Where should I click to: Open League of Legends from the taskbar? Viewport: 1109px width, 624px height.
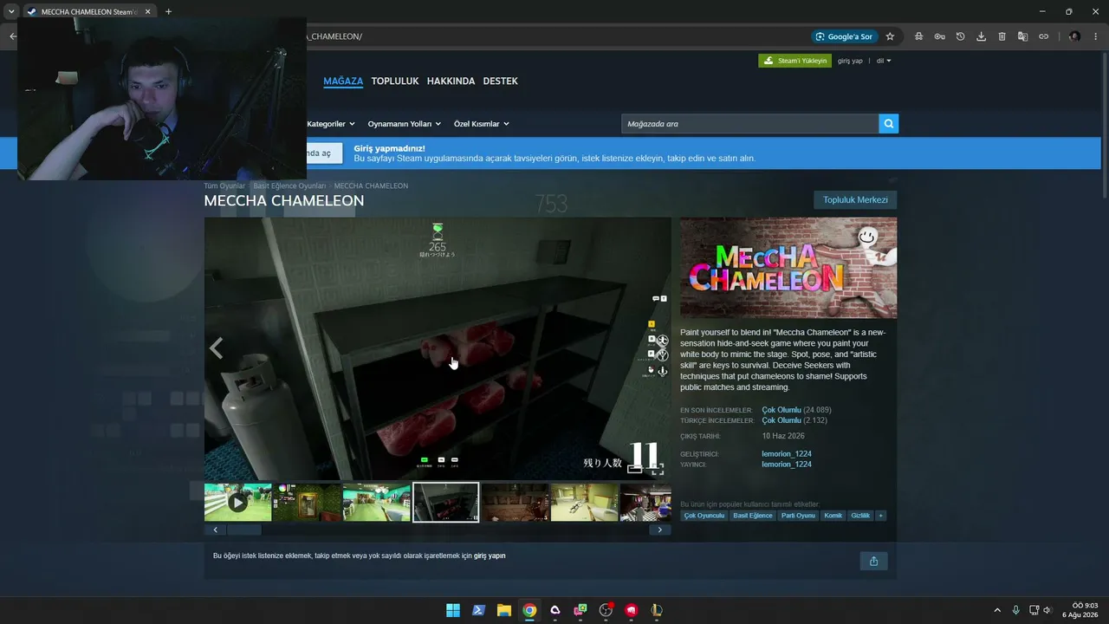[x=657, y=610]
